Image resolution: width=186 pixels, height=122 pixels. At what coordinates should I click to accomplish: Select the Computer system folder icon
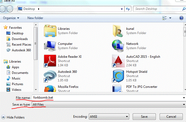coord(50,46)
